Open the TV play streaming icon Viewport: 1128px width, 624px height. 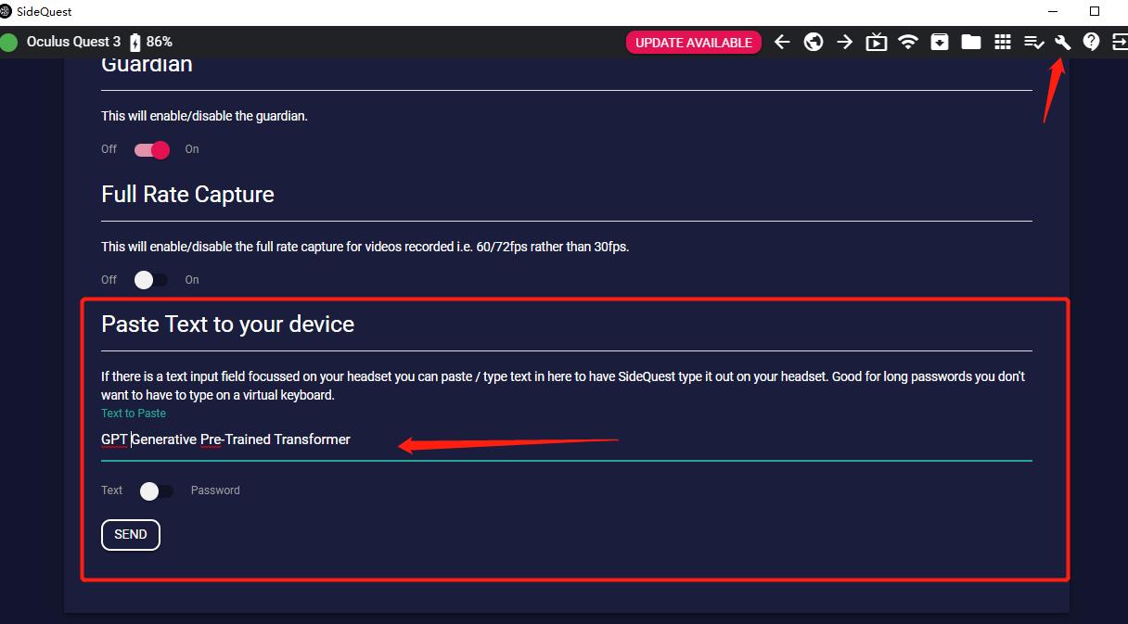coord(876,42)
